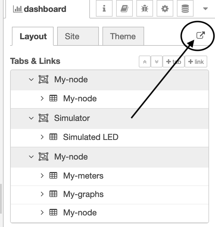Open configuration nodes gear icon
This screenshot has width=215, height=227.
point(165,8)
